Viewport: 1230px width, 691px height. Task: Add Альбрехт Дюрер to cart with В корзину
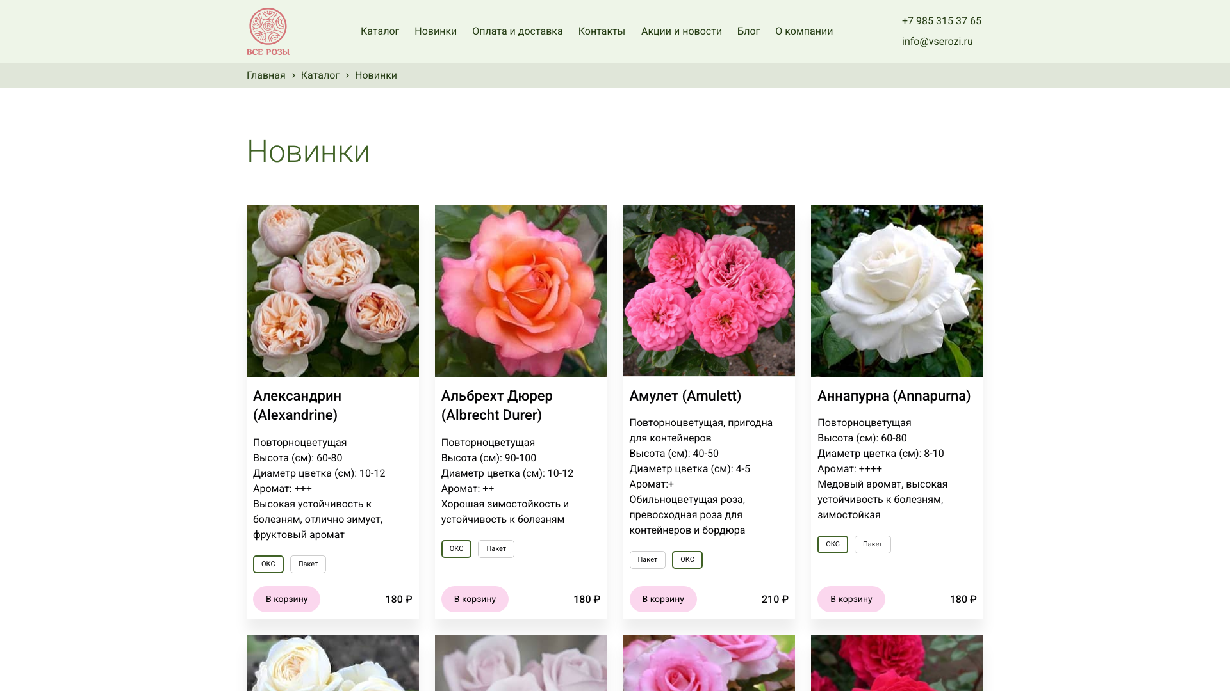coord(475,600)
